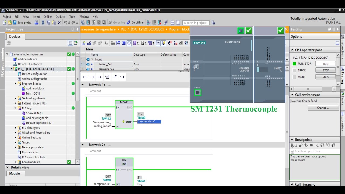
Task: Select Online & diagnostics in the project tree
Action: [x=34, y=79]
